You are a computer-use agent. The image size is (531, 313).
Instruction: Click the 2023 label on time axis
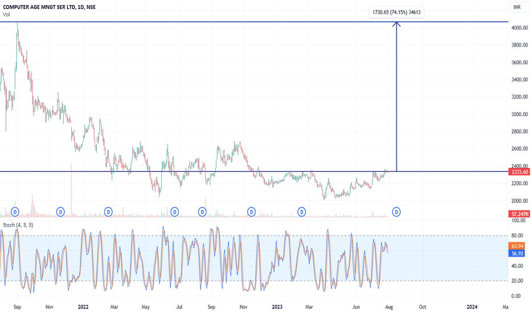pyautogui.click(x=277, y=307)
